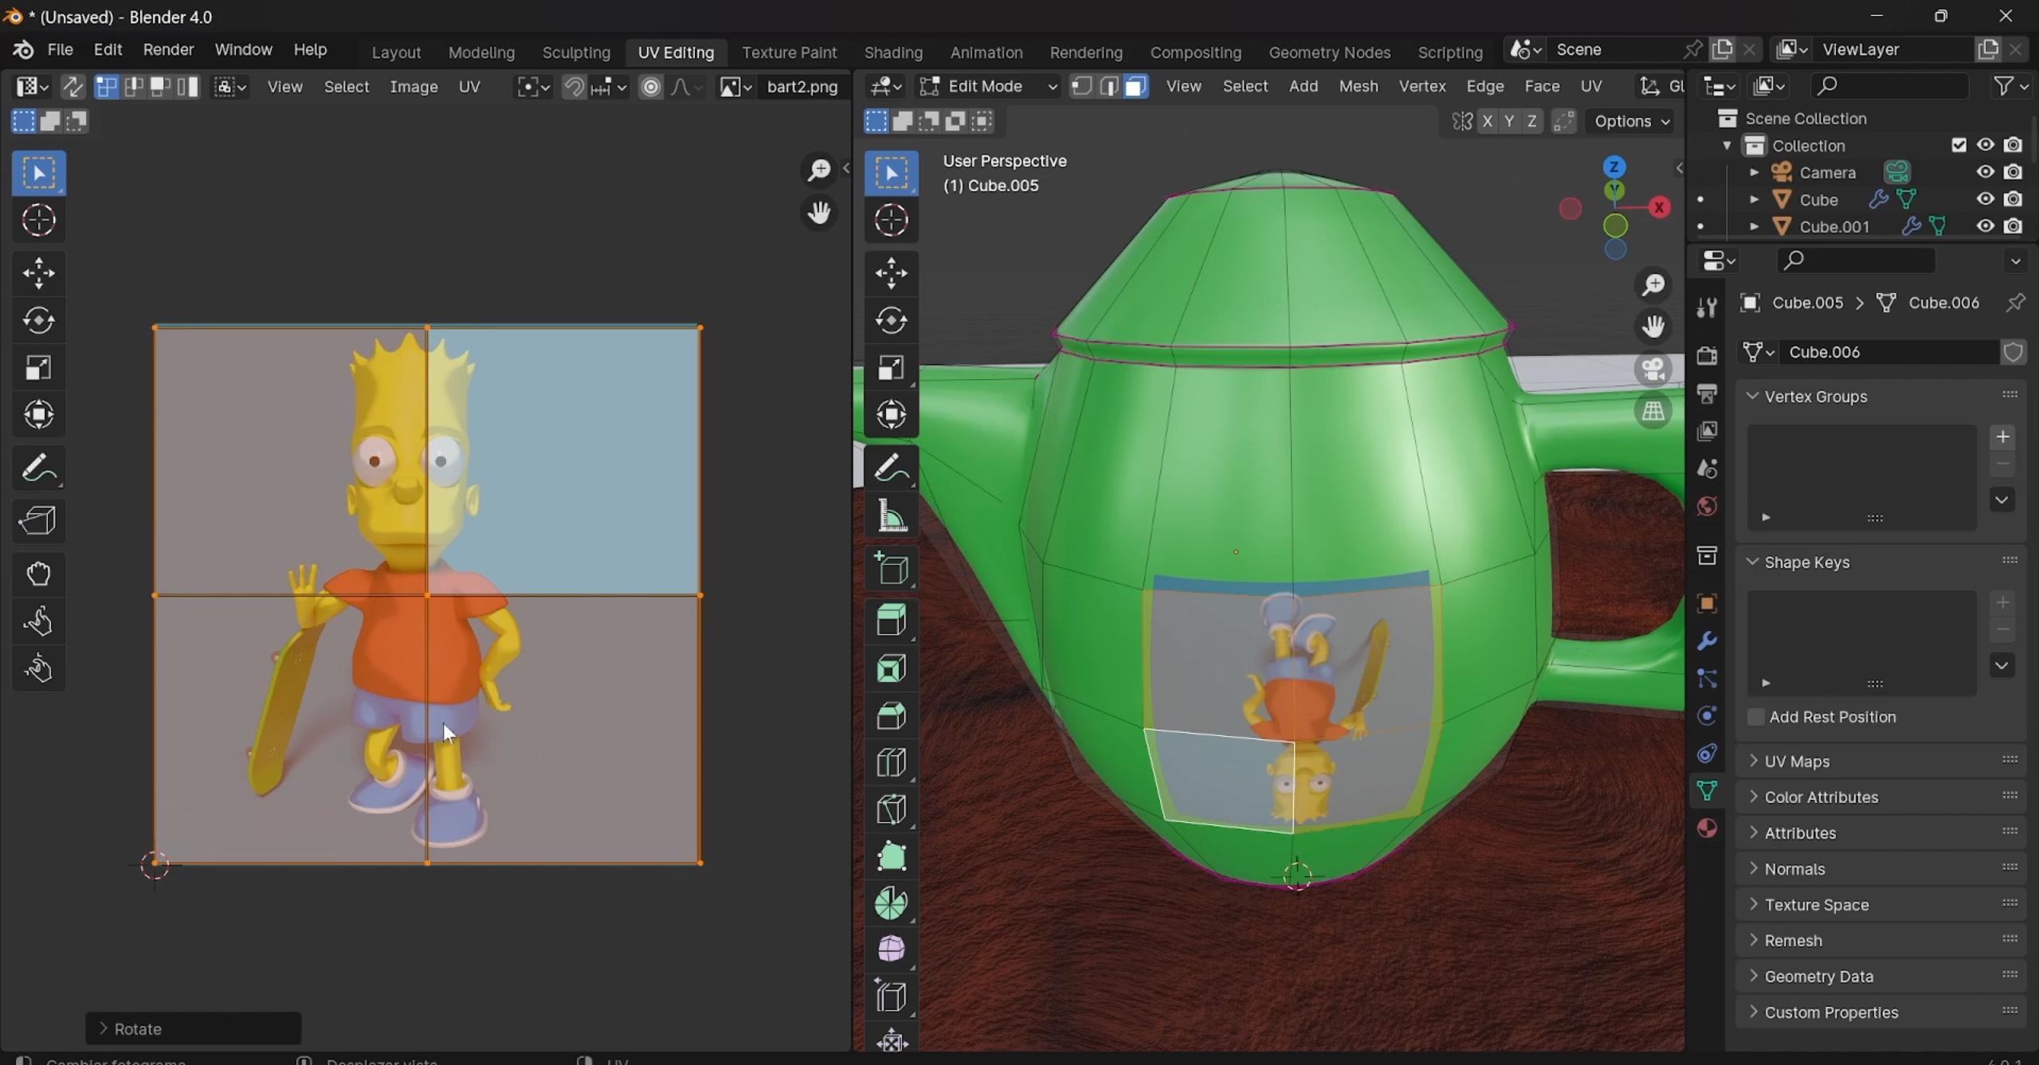Click the Cube.006 mesh name field
Image resolution: width=2039 pixels, height=1065 pixels.
click(x=1888, y=352)
